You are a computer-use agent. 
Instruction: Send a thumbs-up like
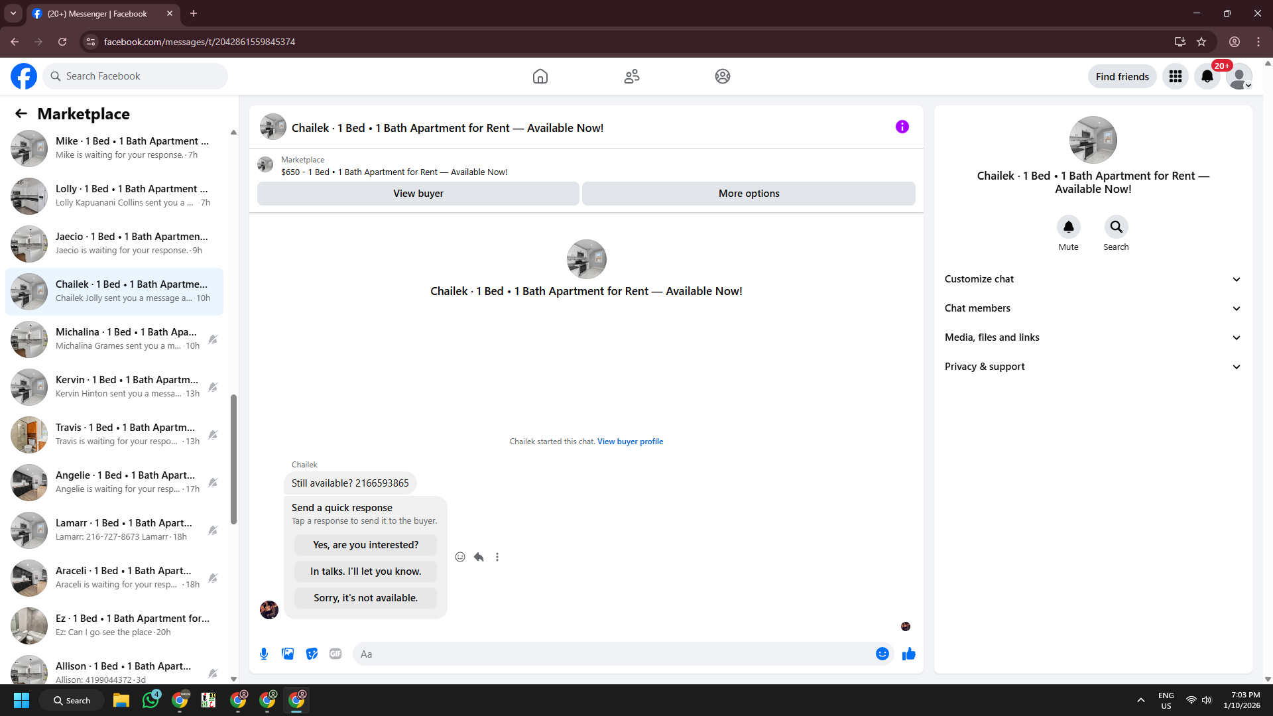pos(908,654)
